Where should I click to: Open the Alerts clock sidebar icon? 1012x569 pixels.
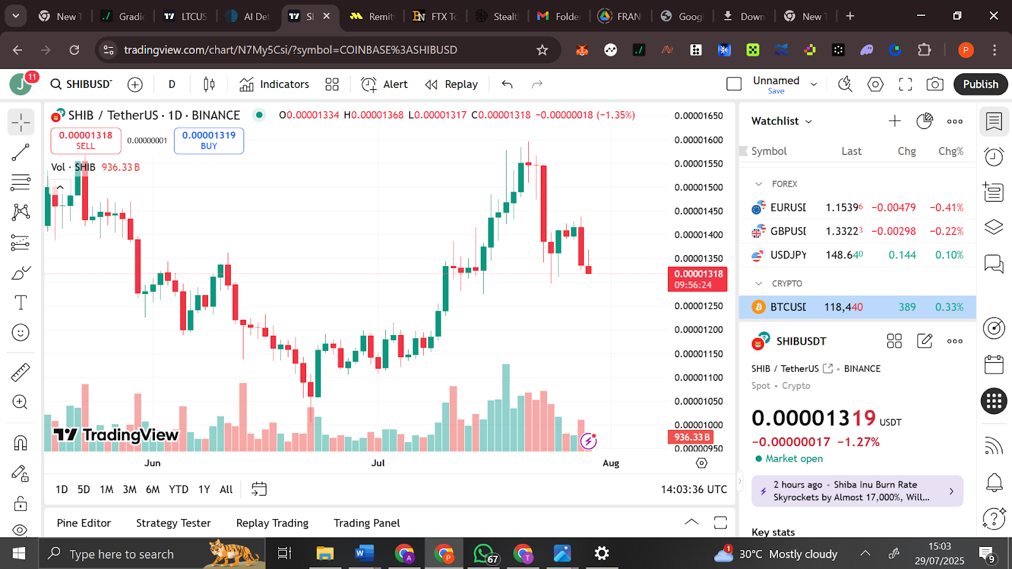point(994,156)
